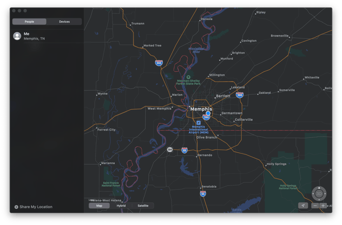Click the blue current location dot

(208, 113)
